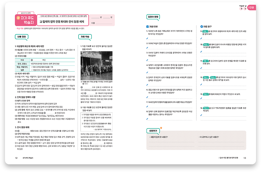Click page number 13 in the footer
This screenshot has width=261, height=172.
(245, 158)
